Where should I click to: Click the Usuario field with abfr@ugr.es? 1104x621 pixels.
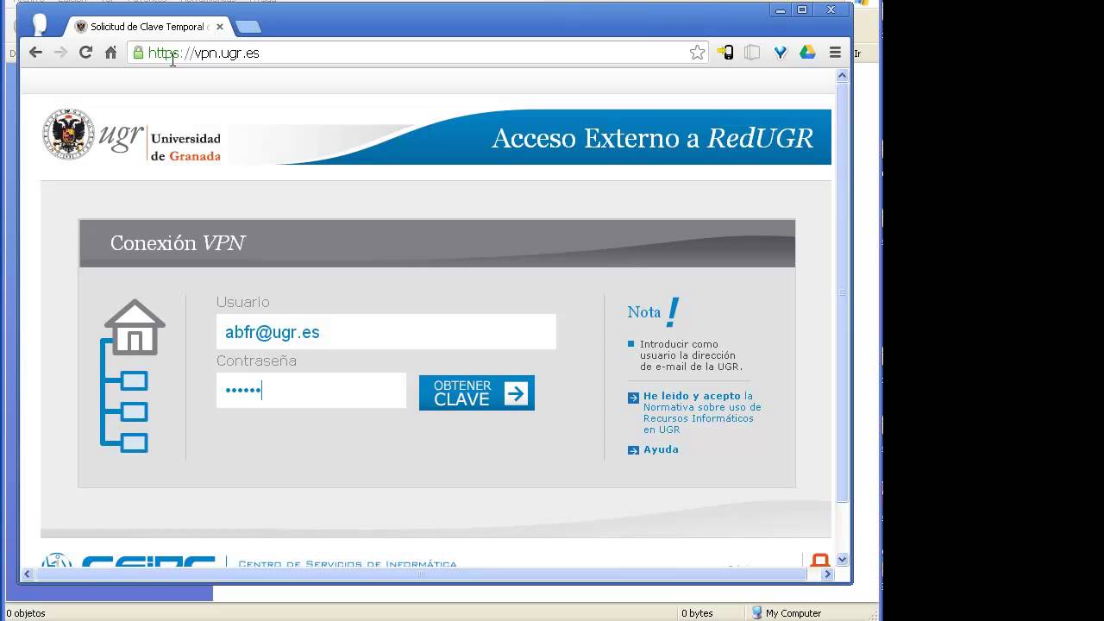386,332
